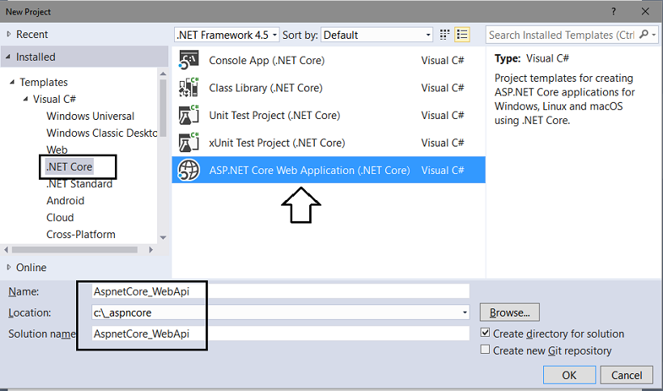Choose ASP.NET Core Web Application template name

(309, 170)
